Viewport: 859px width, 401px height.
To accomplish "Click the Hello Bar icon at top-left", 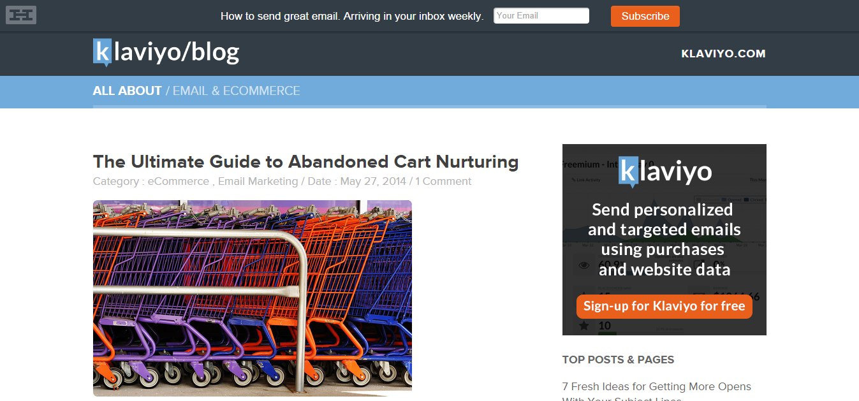I will 21,15.
